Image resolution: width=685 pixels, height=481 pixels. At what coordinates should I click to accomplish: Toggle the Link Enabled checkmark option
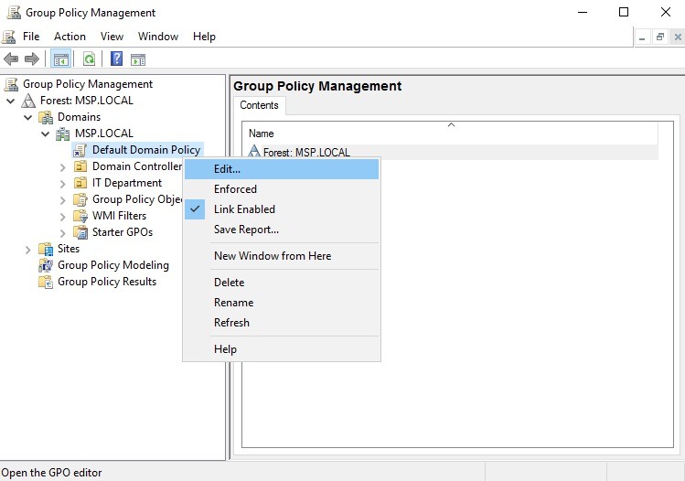[244, 209]
